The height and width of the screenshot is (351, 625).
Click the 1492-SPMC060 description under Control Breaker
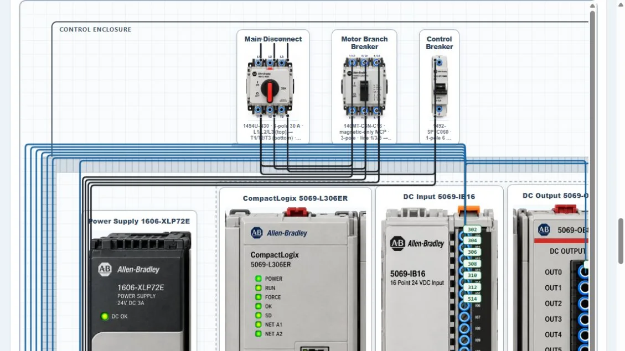point(439,132)
